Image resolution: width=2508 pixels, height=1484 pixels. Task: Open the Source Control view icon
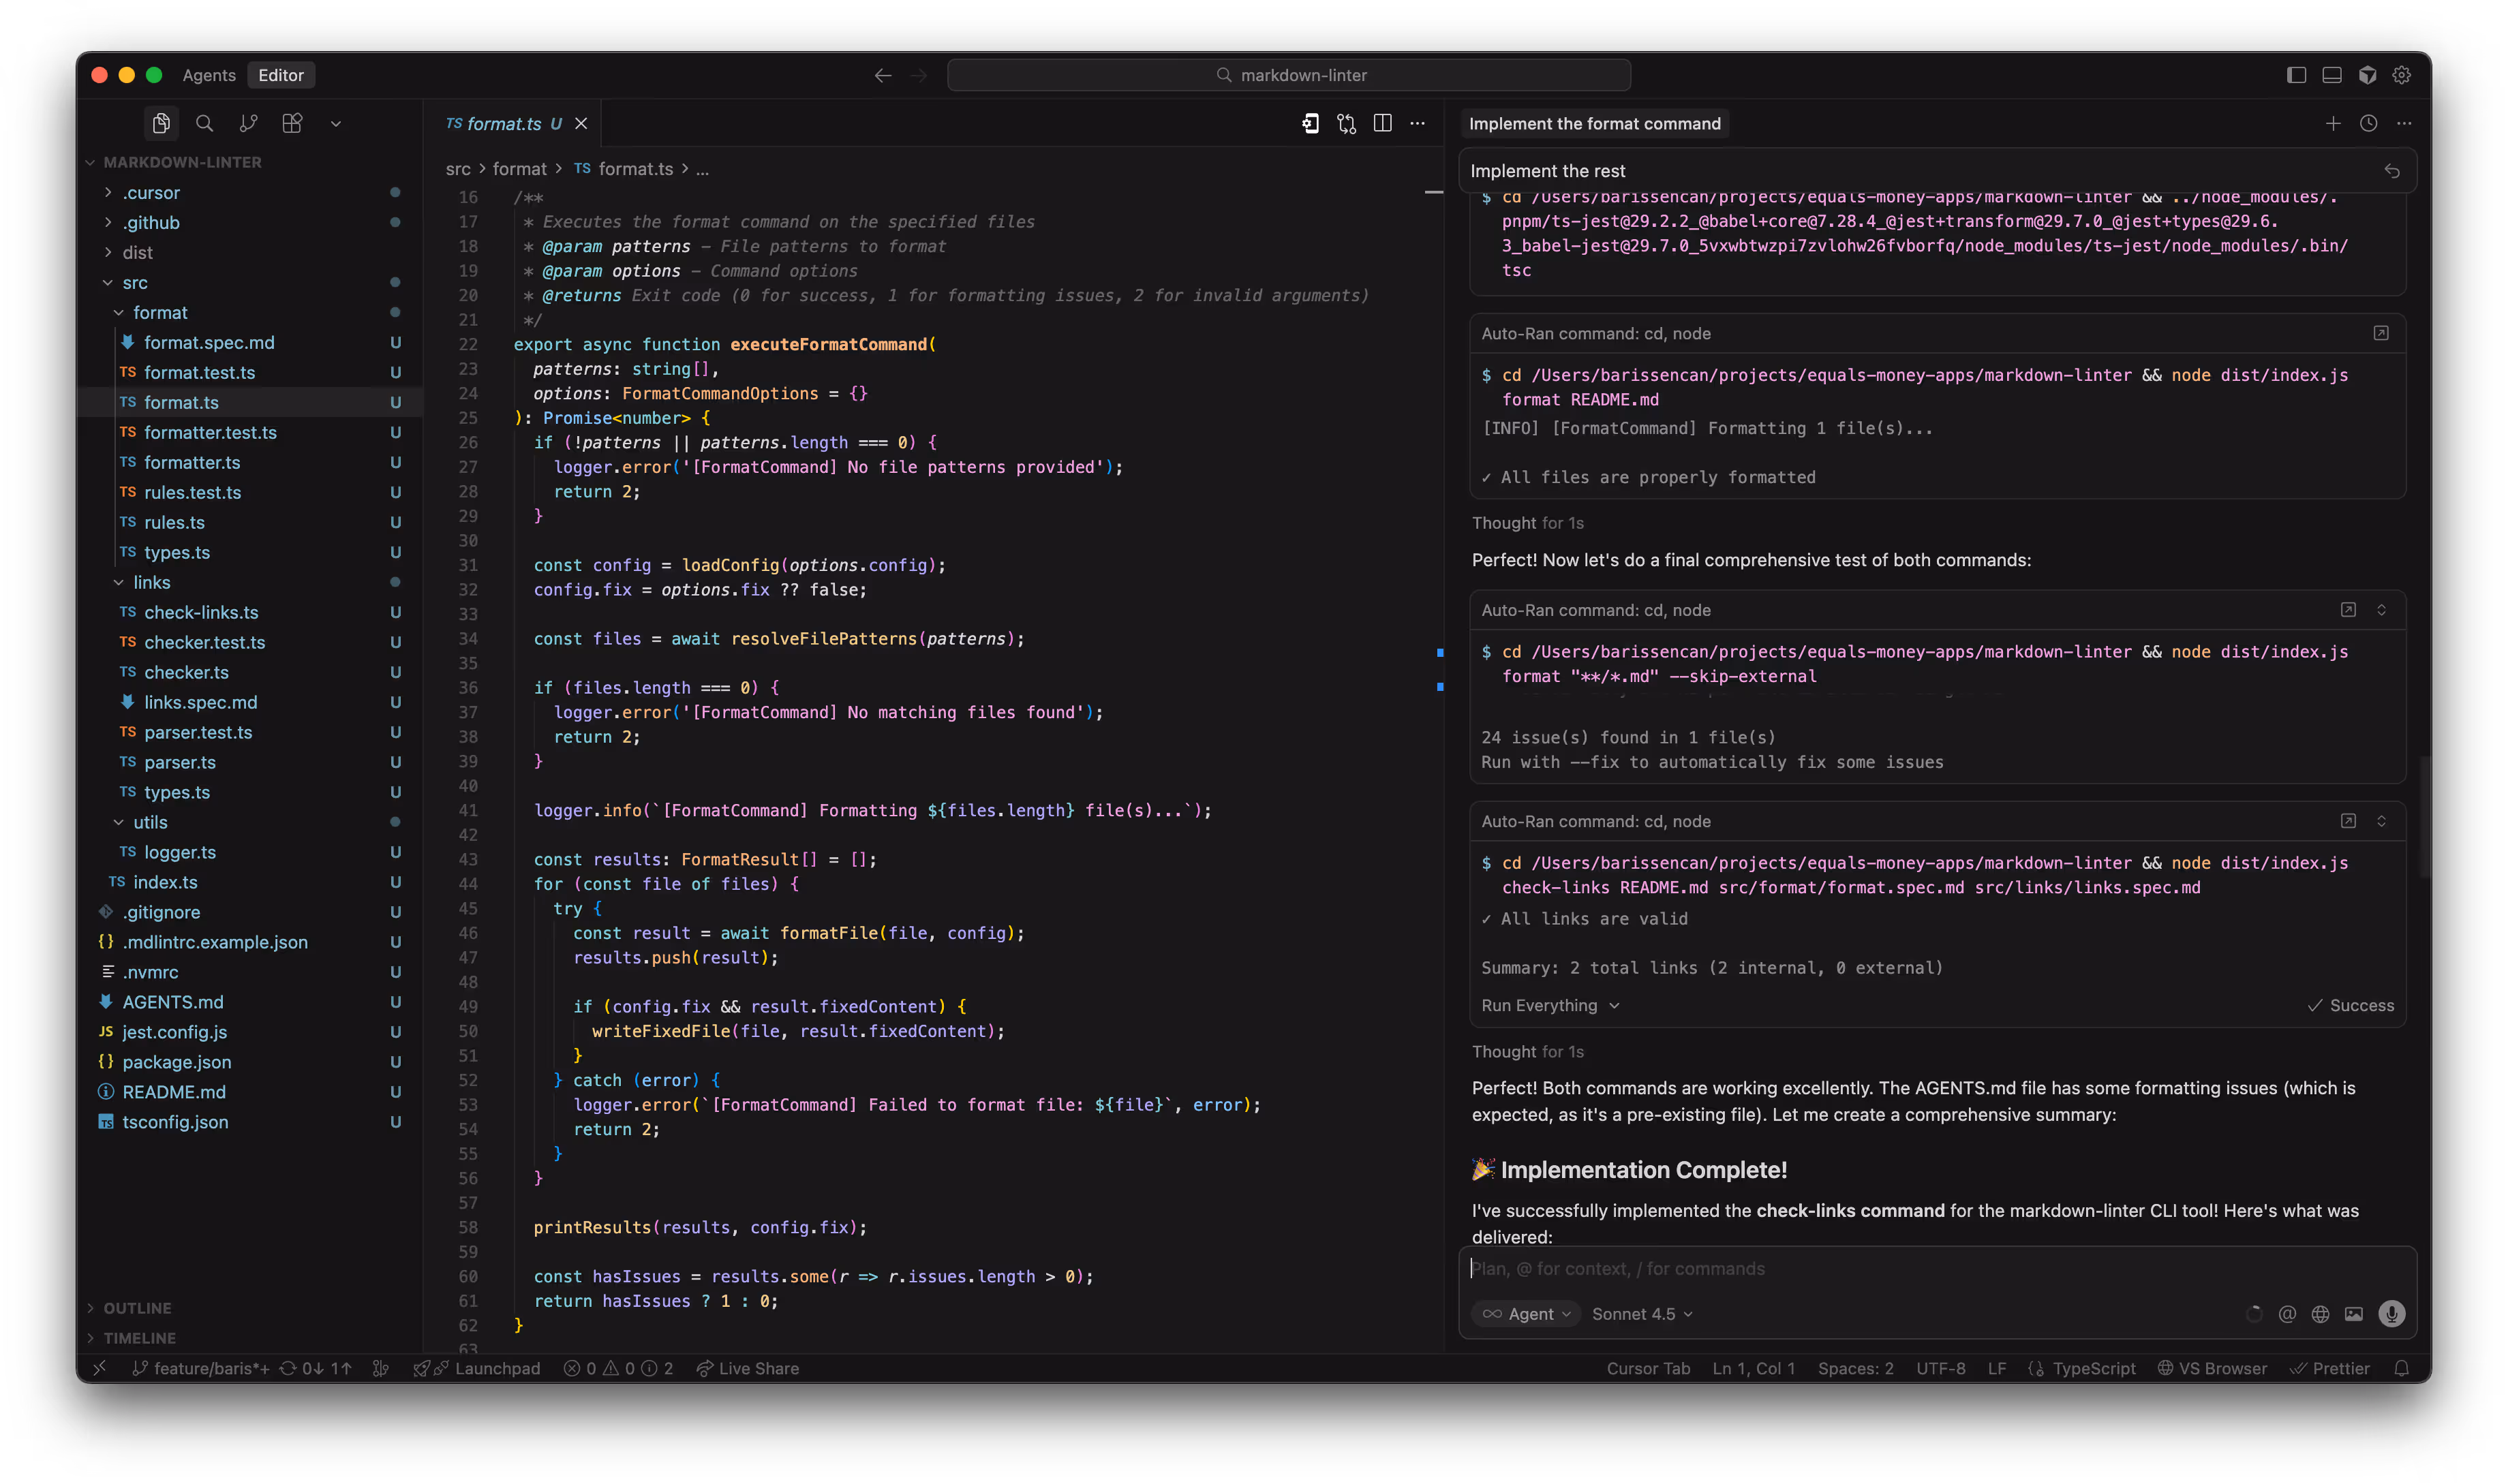tap(248, 123)
